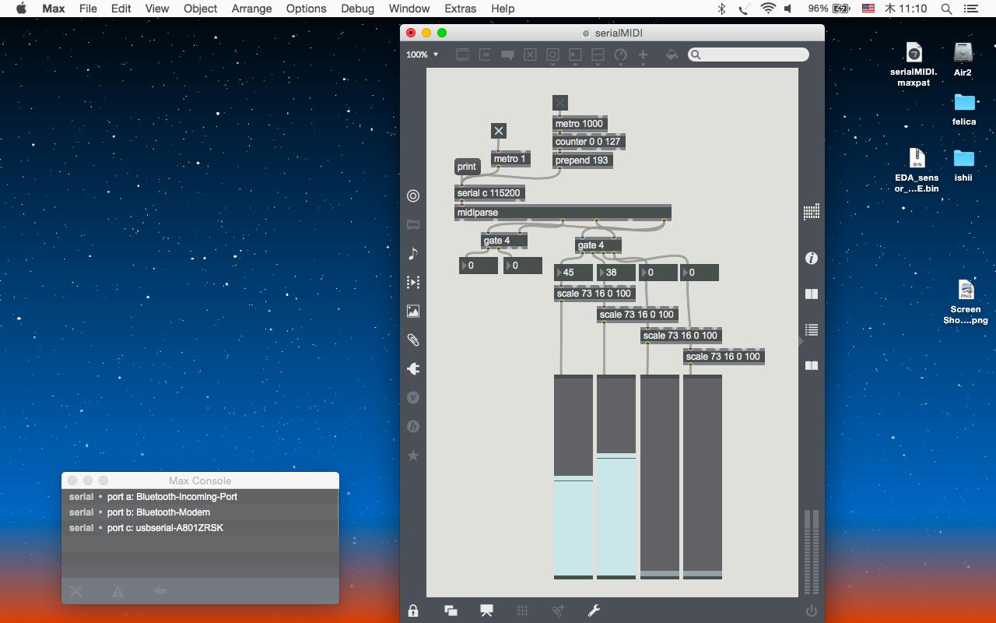Toggle the patcher lock icon

413,611
